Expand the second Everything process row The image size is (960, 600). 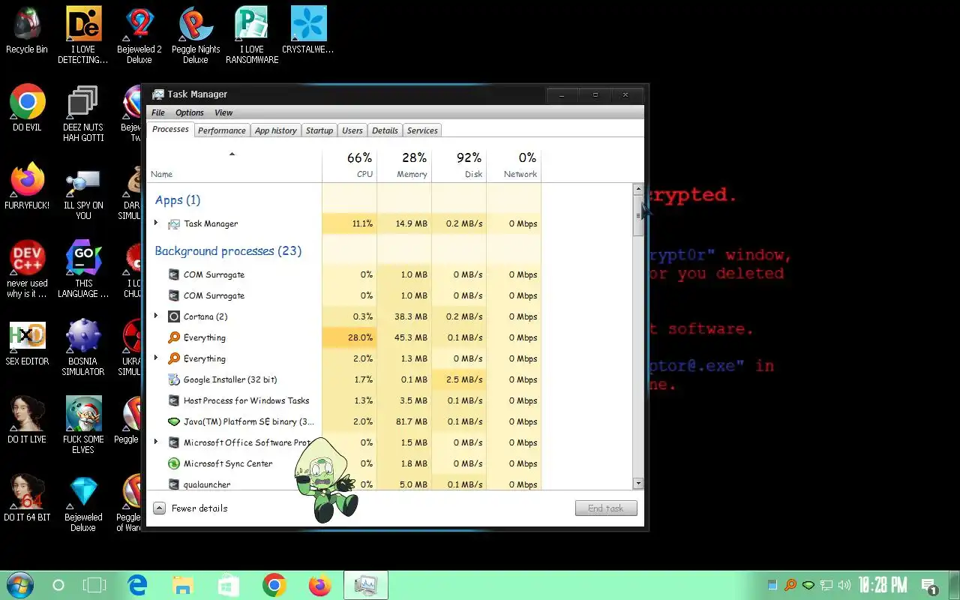click(x=156, y=358)
